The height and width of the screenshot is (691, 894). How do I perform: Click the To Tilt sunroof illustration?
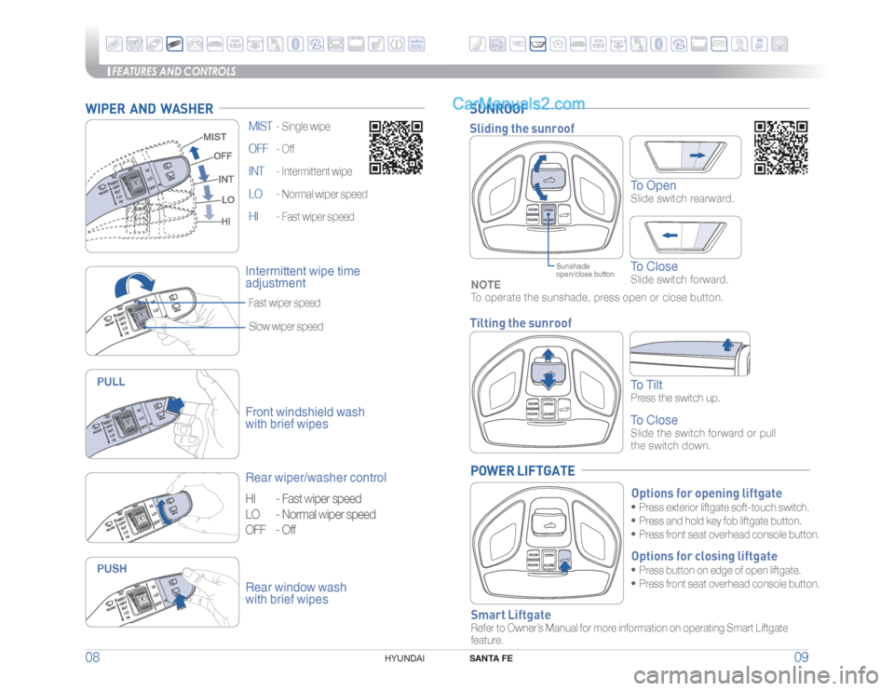[x=689, y=354]
